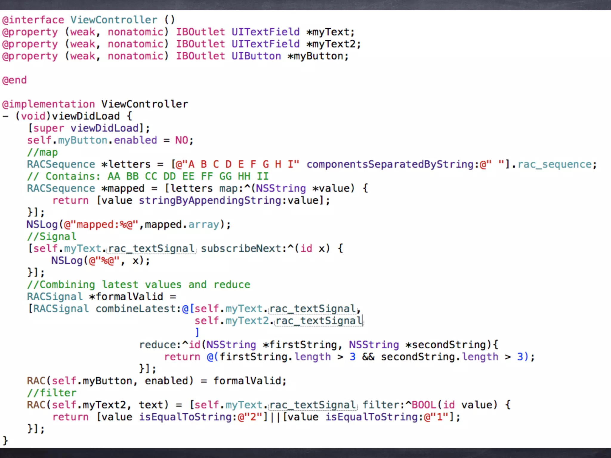Click the isEqualToString:@"1" expression
The height and width of the screenshot is (458, 611).
[387, 417]
